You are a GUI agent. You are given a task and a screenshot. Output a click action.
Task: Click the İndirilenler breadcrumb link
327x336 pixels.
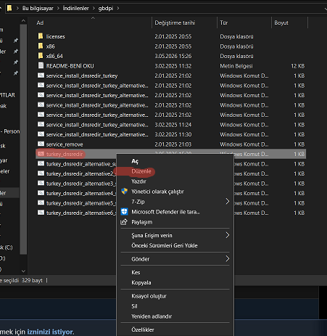coord(75,8)
